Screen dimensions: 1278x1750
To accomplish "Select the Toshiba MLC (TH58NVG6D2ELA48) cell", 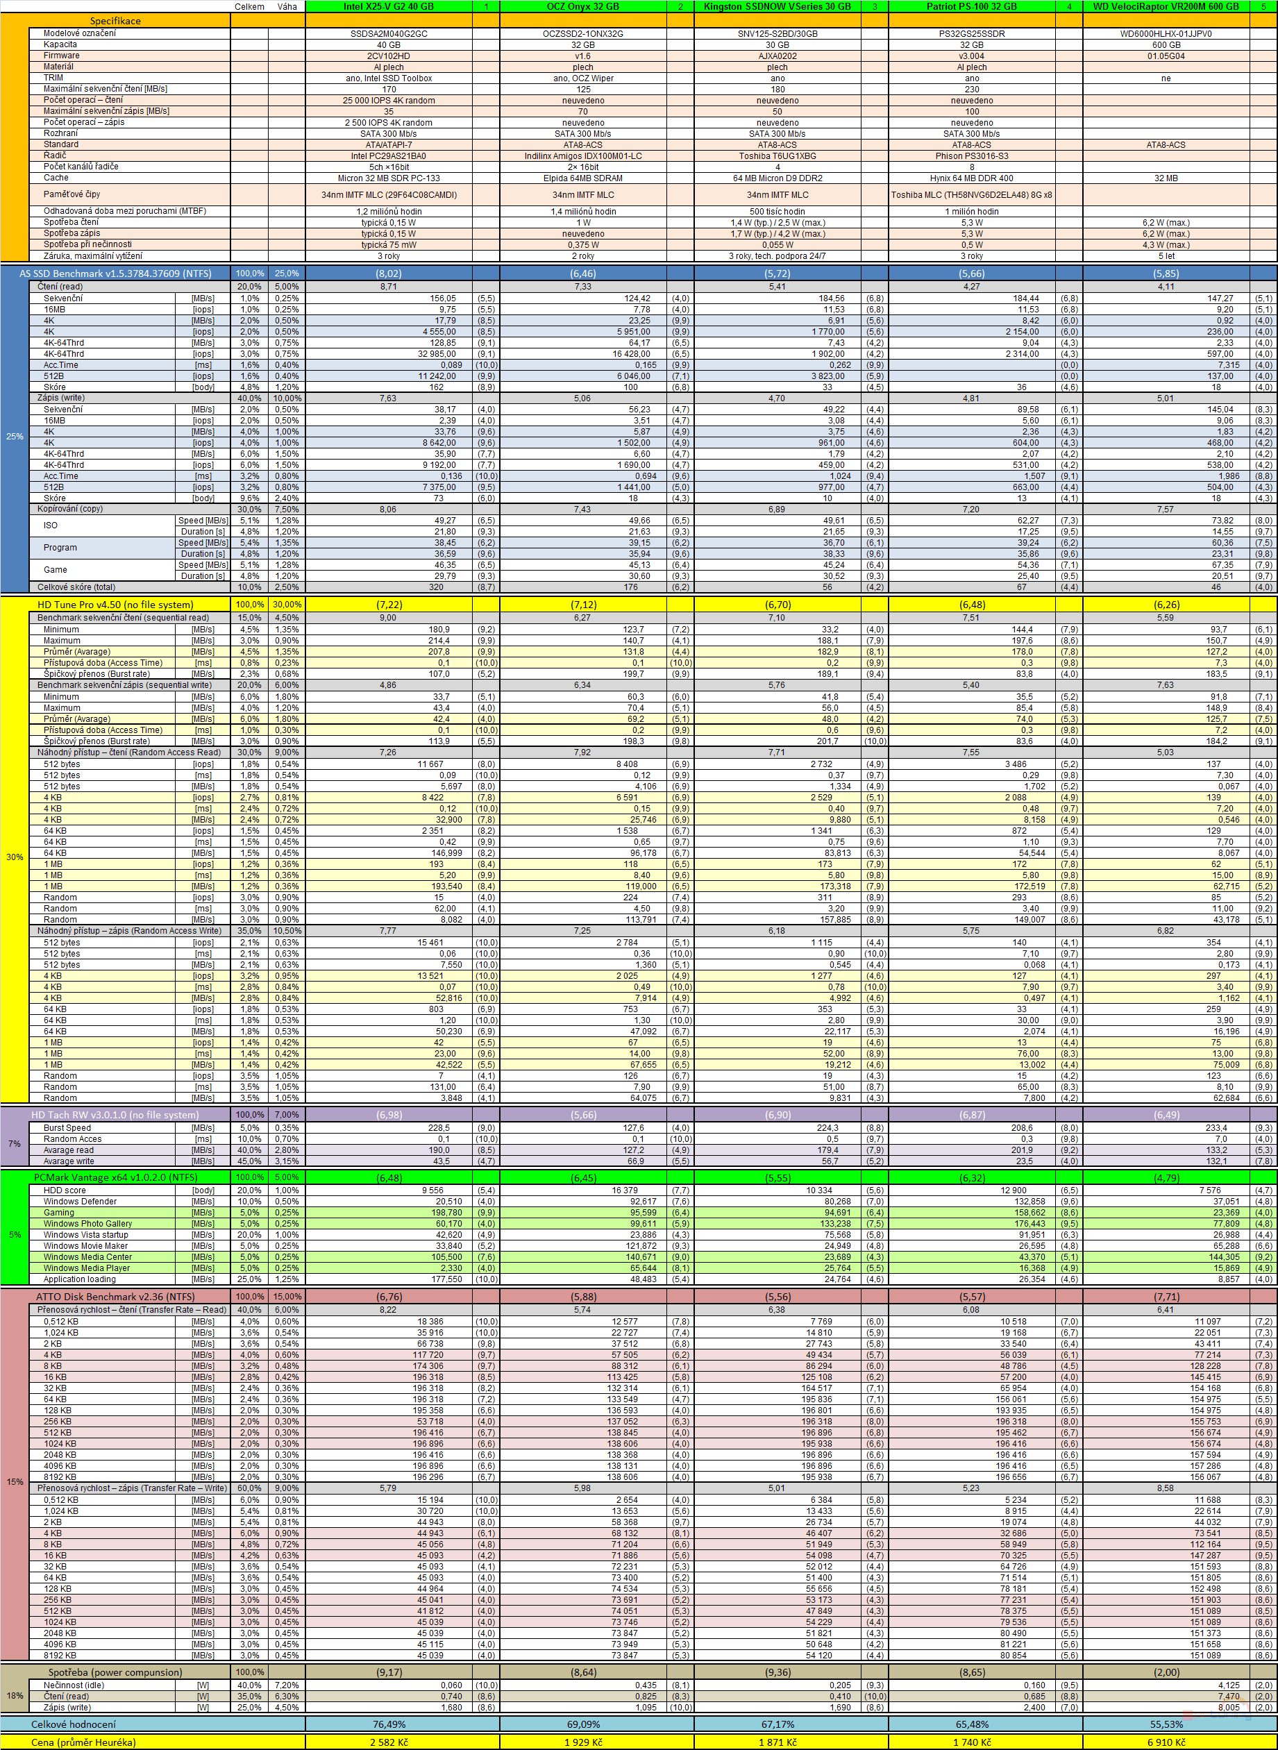I will [x=972, y=195].
